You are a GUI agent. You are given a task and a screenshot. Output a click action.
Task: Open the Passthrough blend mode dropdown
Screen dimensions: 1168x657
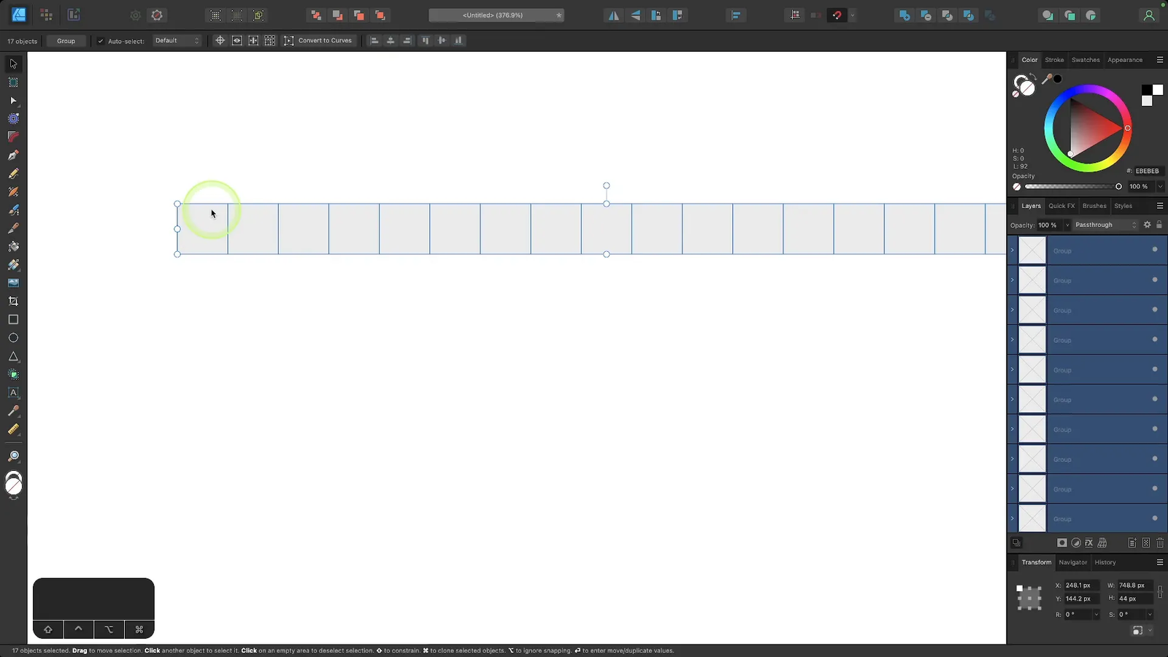[x=1104, y=225]
